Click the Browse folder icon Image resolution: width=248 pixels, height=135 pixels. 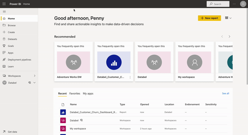[x=4, y=25]
